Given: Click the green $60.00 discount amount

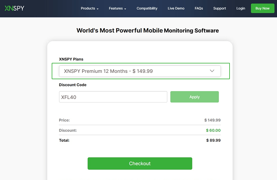Looking at the screenshot, I should 213,130.
